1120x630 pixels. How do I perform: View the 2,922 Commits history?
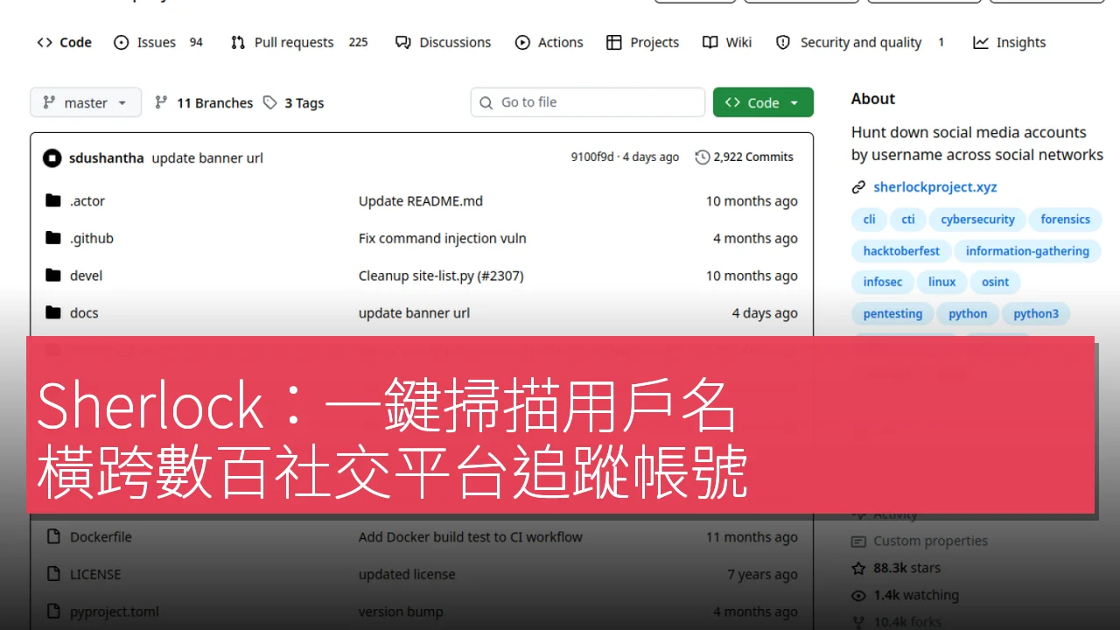[744, 157]
